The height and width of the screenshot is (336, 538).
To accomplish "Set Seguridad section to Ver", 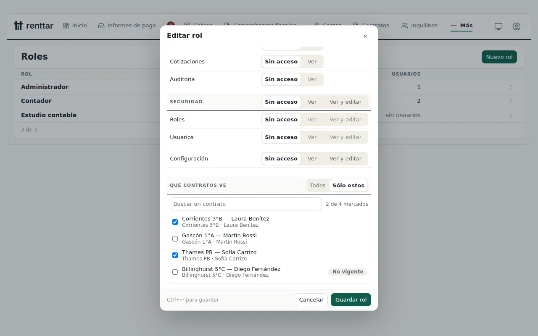I will [312, 102].
